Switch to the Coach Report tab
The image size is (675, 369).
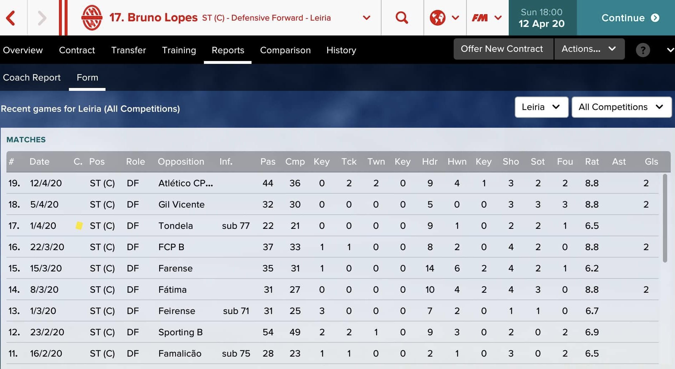[32, 77]
